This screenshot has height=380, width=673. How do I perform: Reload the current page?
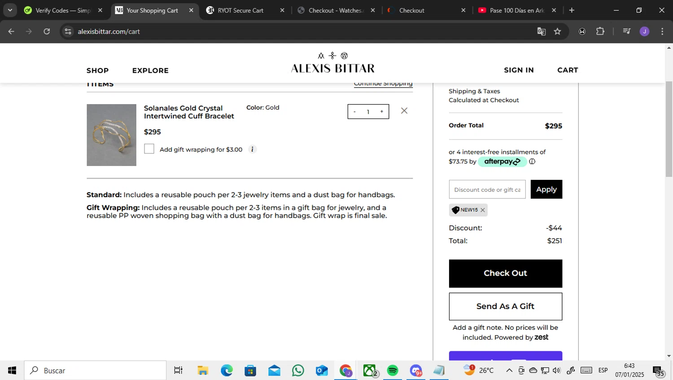point(47,31)
